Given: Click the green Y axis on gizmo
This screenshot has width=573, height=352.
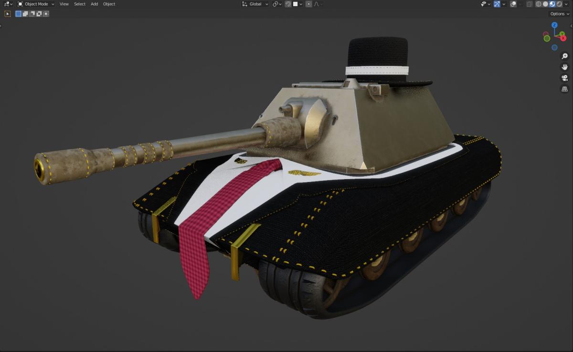Looking at the screenshot, I should click(562, 34).
